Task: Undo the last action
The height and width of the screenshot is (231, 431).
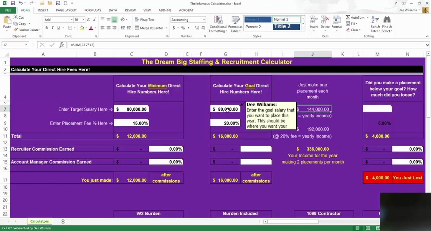Action: (21, 3)
